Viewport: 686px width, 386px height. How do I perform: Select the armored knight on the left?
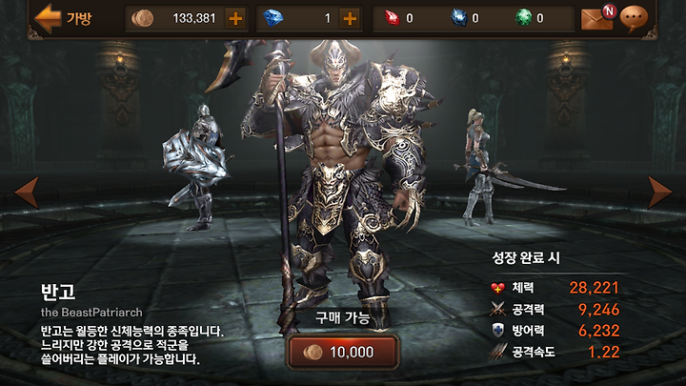(x=197, y=167)
